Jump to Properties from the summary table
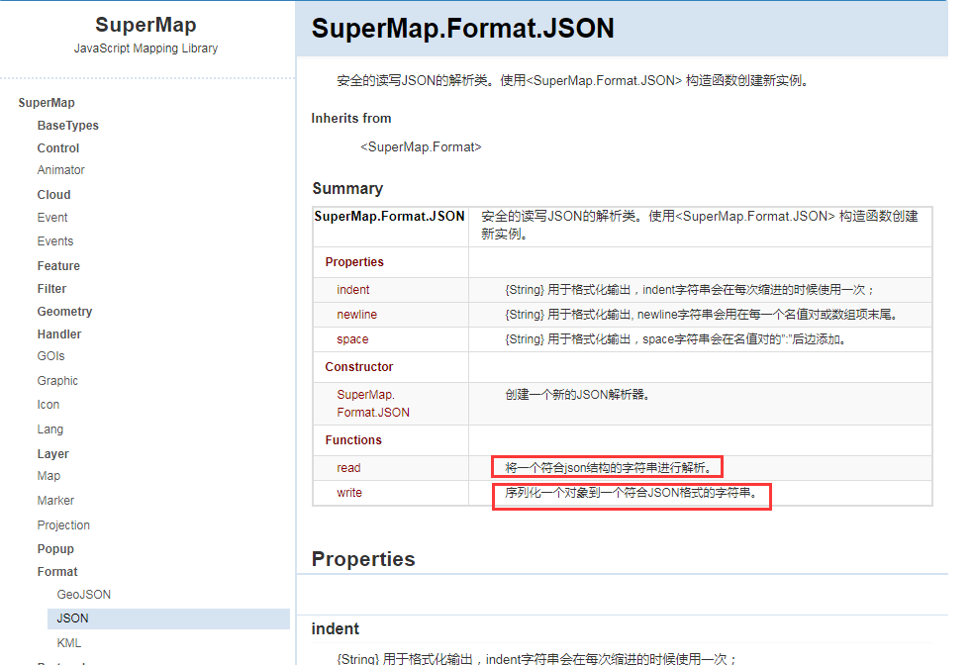The width and height of the screenshot is (973, 665). [354, 262]
